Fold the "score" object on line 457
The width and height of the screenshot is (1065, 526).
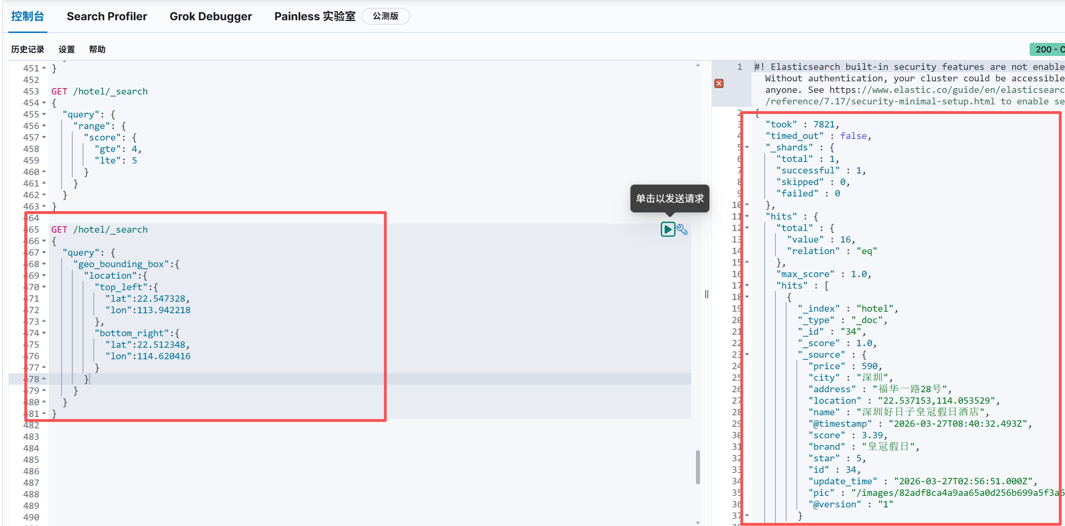point(44,138)
